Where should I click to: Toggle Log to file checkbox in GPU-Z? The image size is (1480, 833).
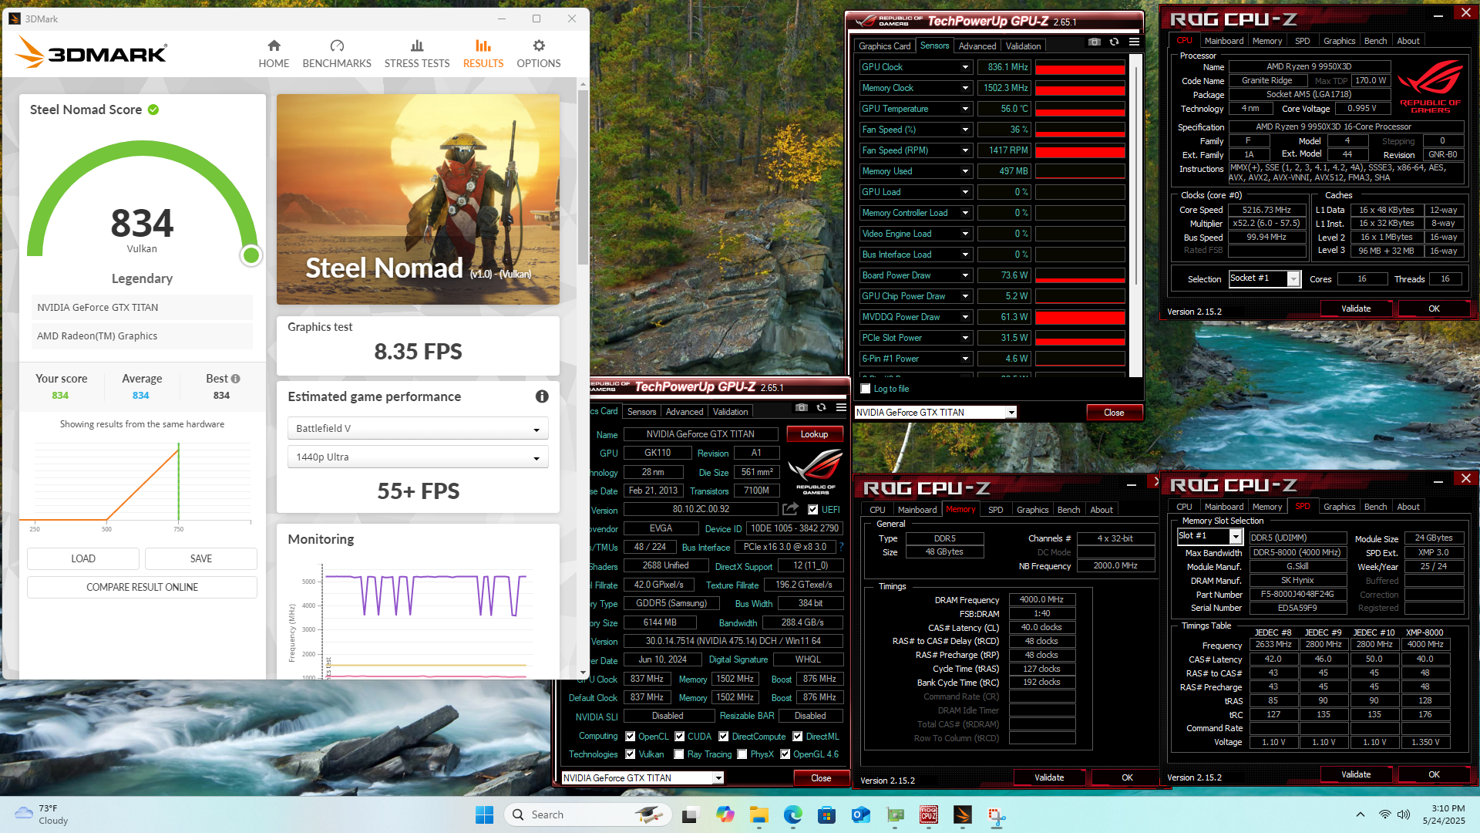pyautogui.click(x=866, y=389)
